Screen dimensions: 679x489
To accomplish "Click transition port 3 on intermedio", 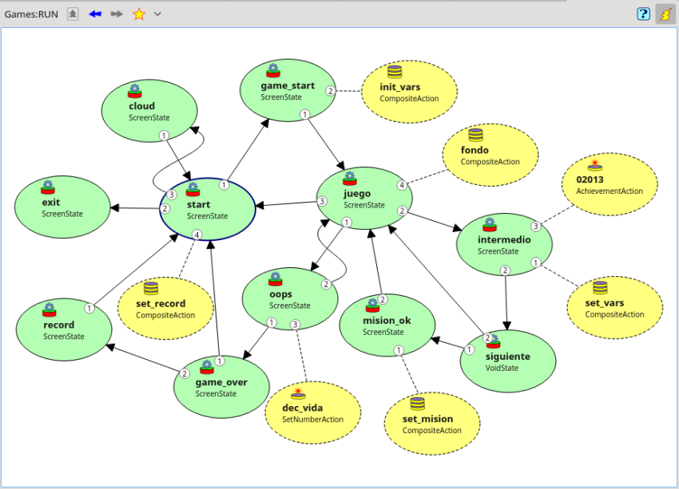I will tap(536, 227).
